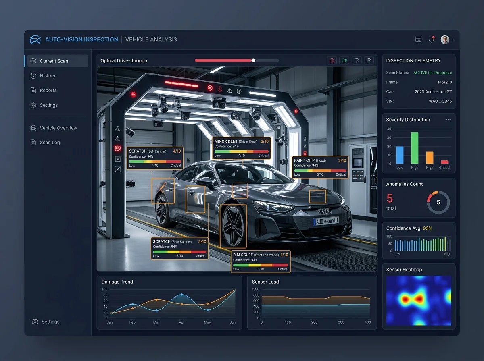Move the Optical Drive-through progress slider handle
484x361 pixels.
point(253,60)
